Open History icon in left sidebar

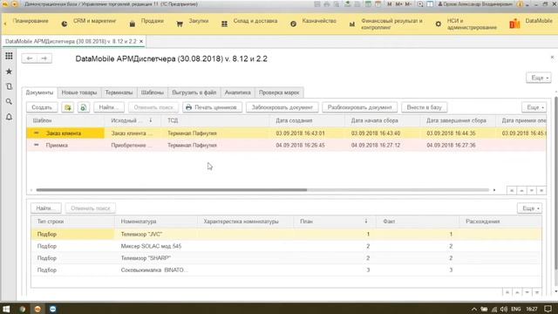click(9, 86)
